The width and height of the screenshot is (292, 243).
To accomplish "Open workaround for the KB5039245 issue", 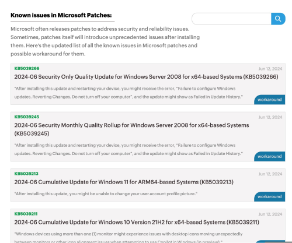I will click(x=270, y=156).
